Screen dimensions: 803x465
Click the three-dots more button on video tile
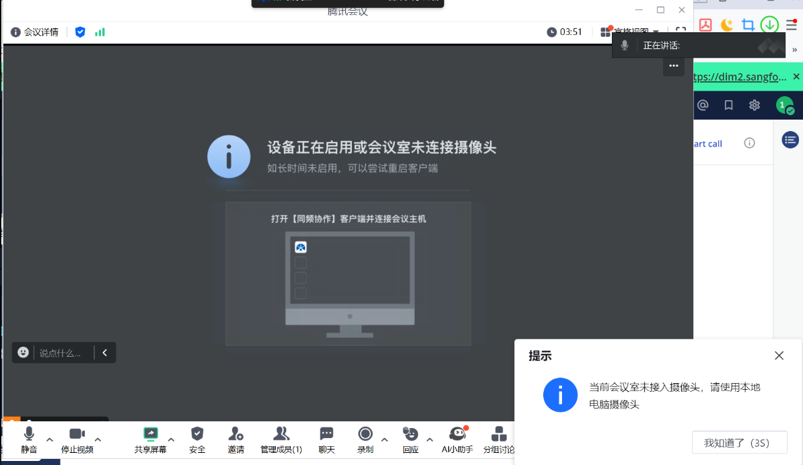click(673, 66)
